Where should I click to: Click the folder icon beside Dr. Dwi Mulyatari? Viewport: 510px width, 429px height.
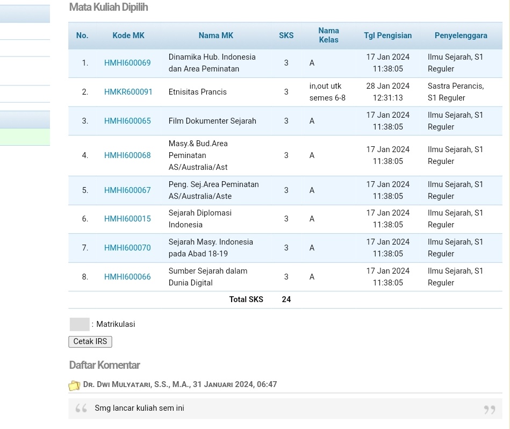pos(74,385)
